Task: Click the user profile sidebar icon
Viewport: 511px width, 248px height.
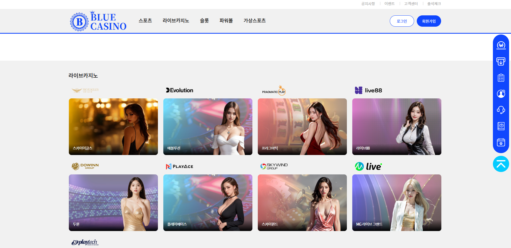Action: (x=501, y=94)
